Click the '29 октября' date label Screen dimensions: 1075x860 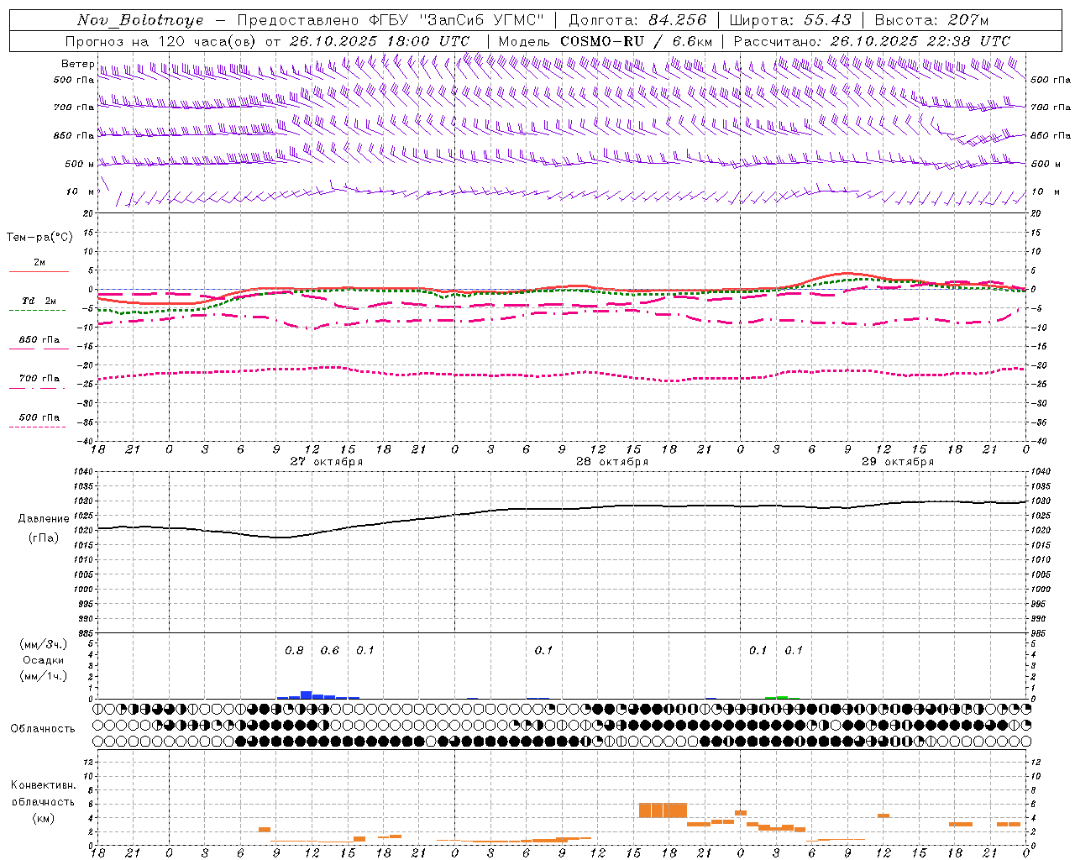[x=898, y=462]
